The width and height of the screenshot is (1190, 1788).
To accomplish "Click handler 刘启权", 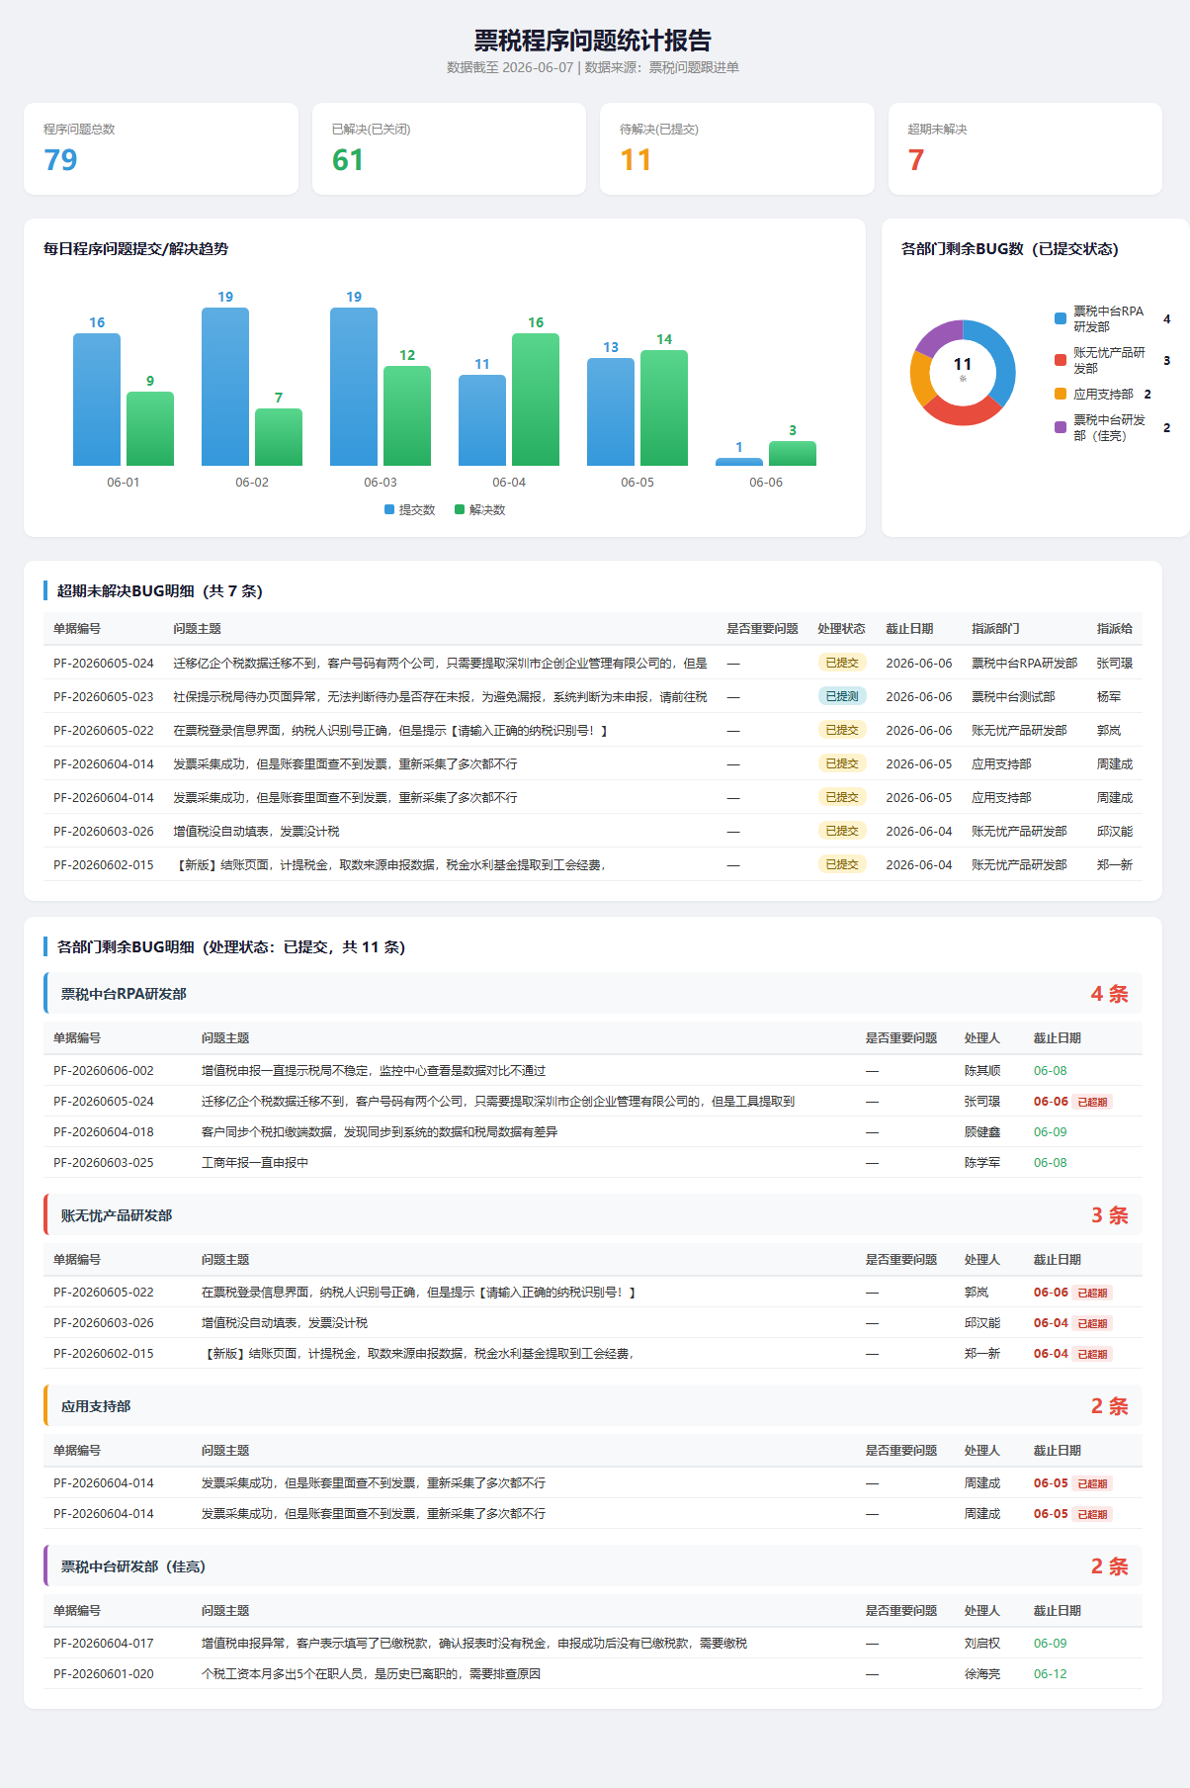I will [982, 1644].
